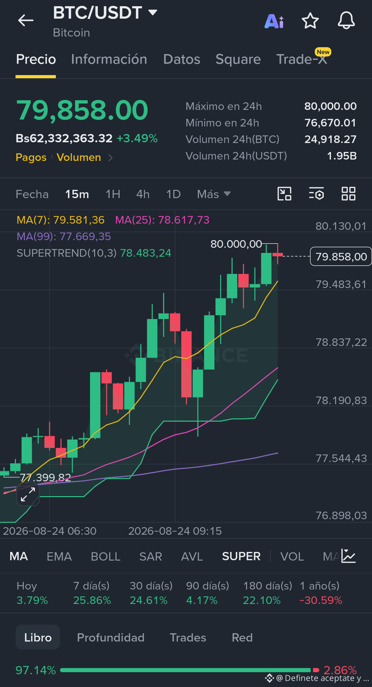Switch to the Precio tab
This screenshot has width=372, height=687.
pos(36,59)
